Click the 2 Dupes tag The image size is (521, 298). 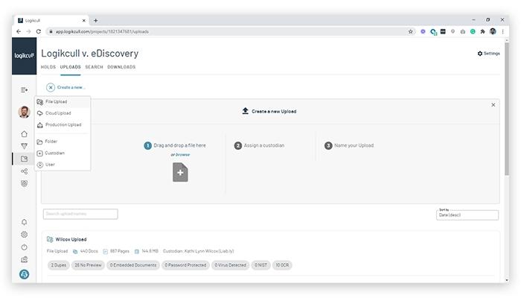[59, 265]
